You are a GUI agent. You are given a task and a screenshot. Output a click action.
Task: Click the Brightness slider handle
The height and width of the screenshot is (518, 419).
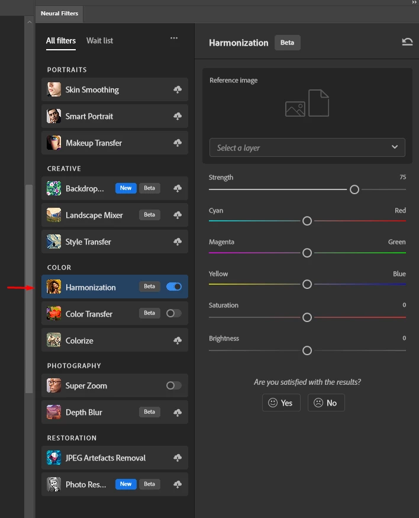pos(307,350)
